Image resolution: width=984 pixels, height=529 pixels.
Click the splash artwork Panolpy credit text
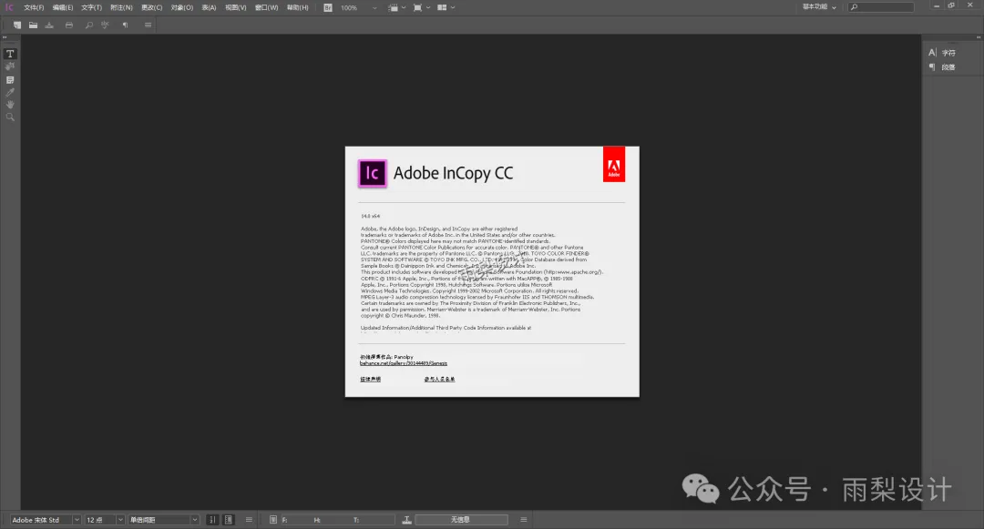pyautogui.click(x=386, y=357)
